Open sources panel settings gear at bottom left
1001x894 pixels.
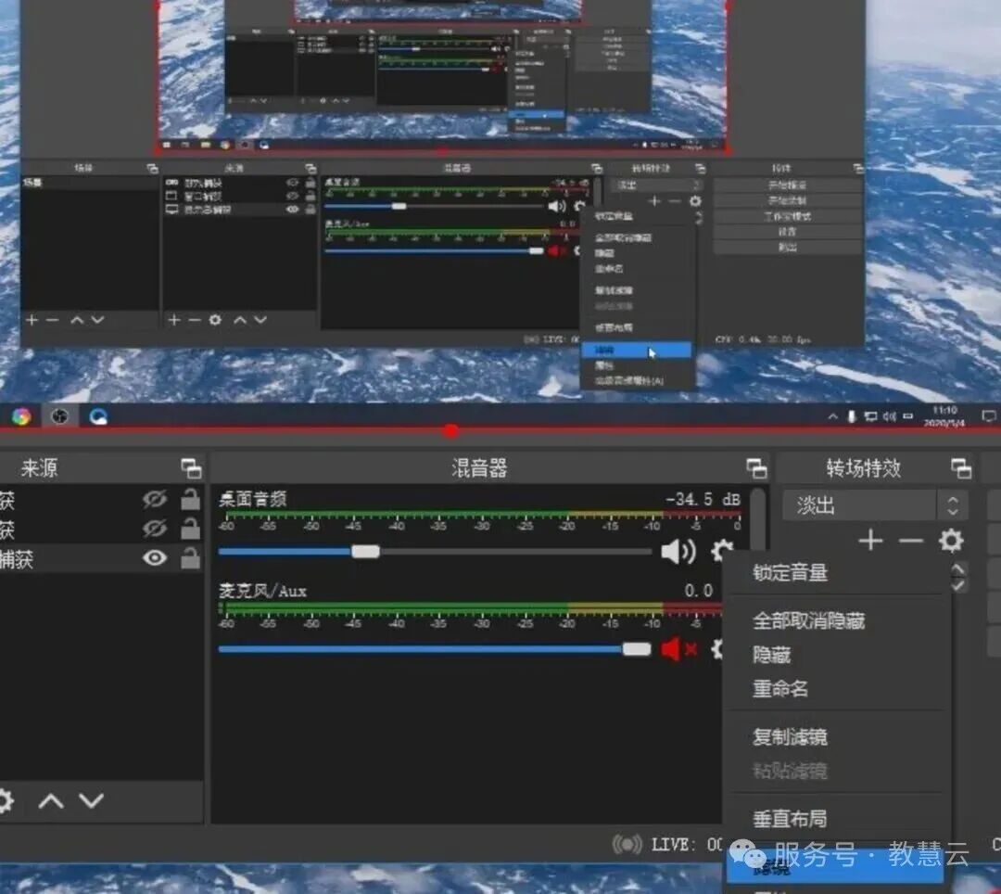point(7,799)
